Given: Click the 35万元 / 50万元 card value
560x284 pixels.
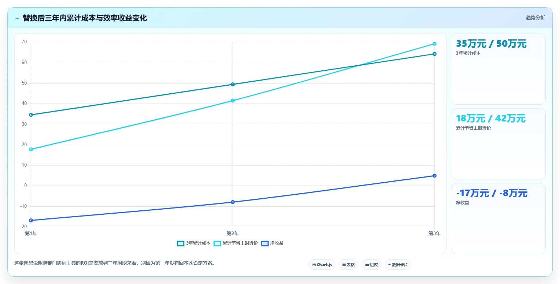Looking at the screenshot, I should 491,44.
